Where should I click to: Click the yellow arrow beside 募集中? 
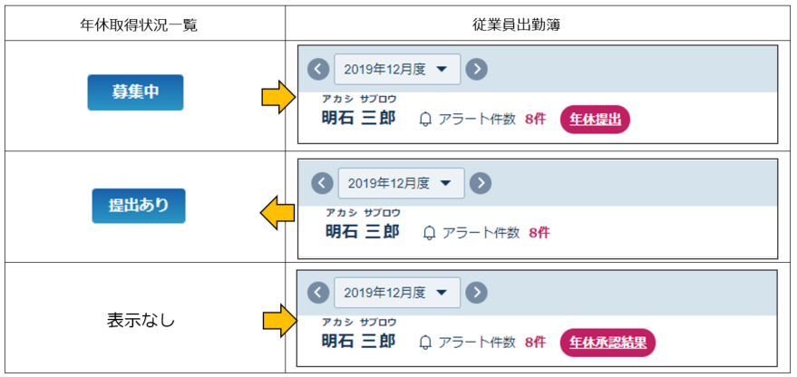click(278, 97)
